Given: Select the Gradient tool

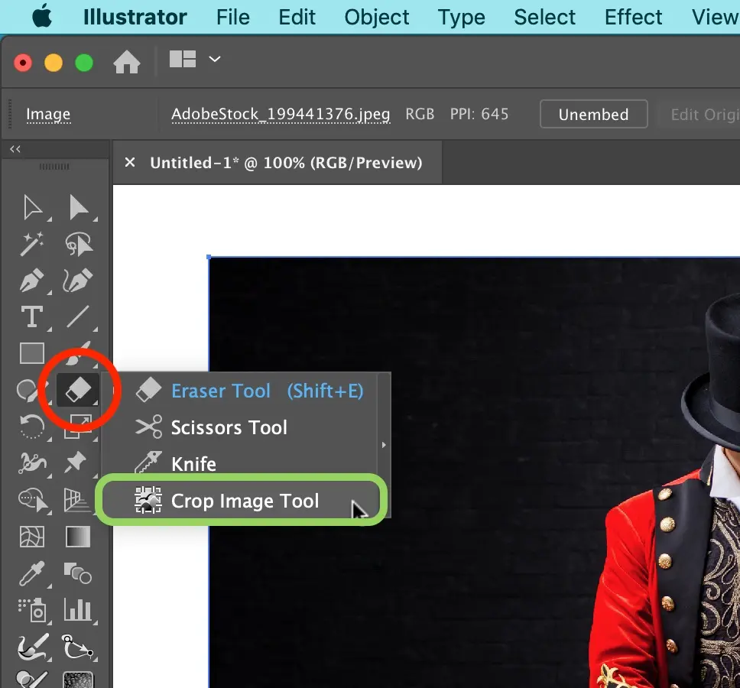Looking at the screenshot, I should point(80,537).
